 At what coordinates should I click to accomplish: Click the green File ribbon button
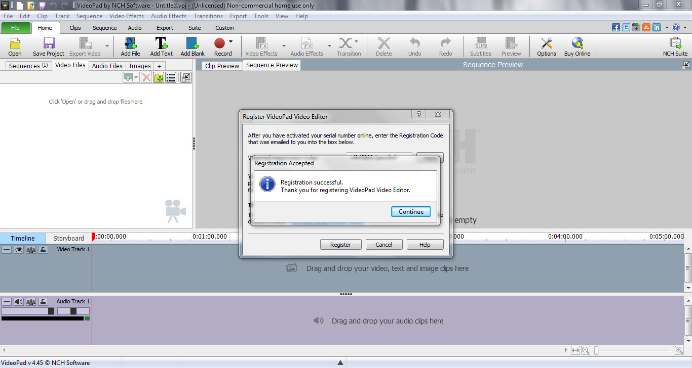[x=15, y=28]
